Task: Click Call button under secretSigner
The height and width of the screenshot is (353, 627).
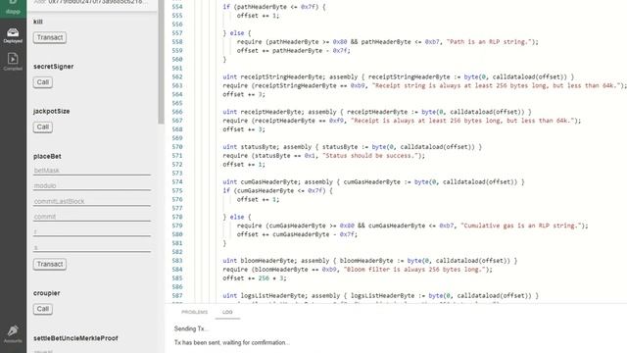Action: click(43, 82)
